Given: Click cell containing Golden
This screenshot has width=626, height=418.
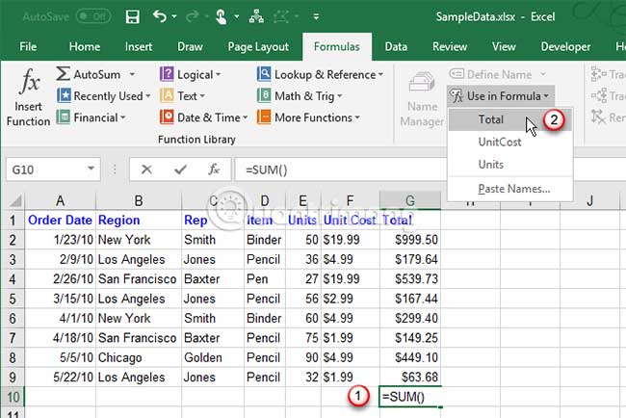Looking at the screenshot, I should pyautogui.click(x=213, y=357).
